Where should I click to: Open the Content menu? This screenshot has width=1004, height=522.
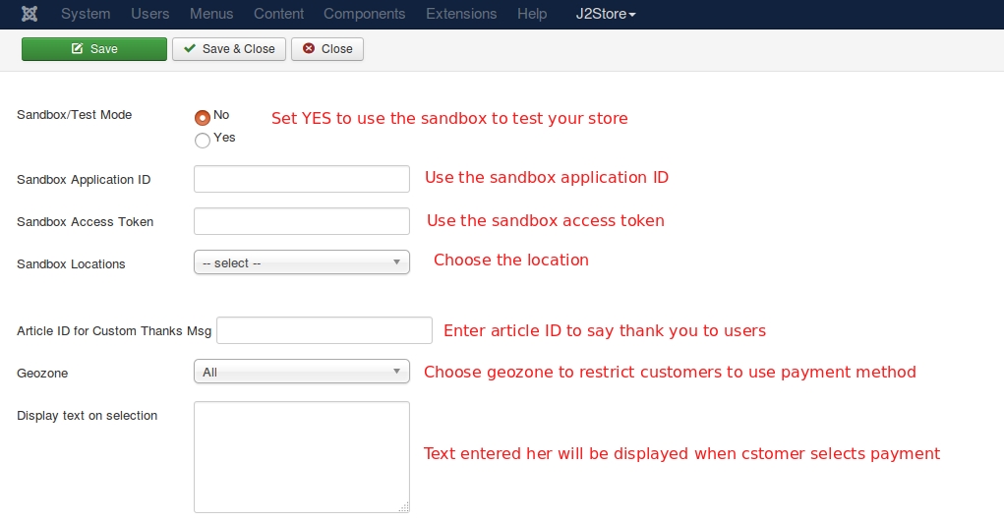tap(278, 14)
